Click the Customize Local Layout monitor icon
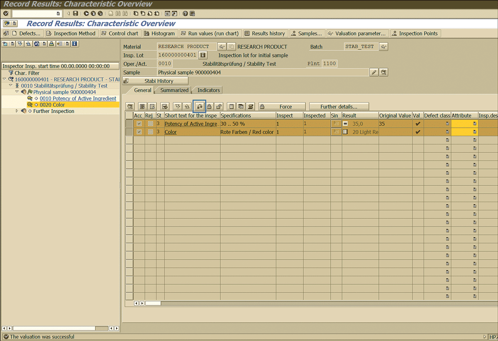The width and height of the screenshot is (498, 341). point(192,14)
